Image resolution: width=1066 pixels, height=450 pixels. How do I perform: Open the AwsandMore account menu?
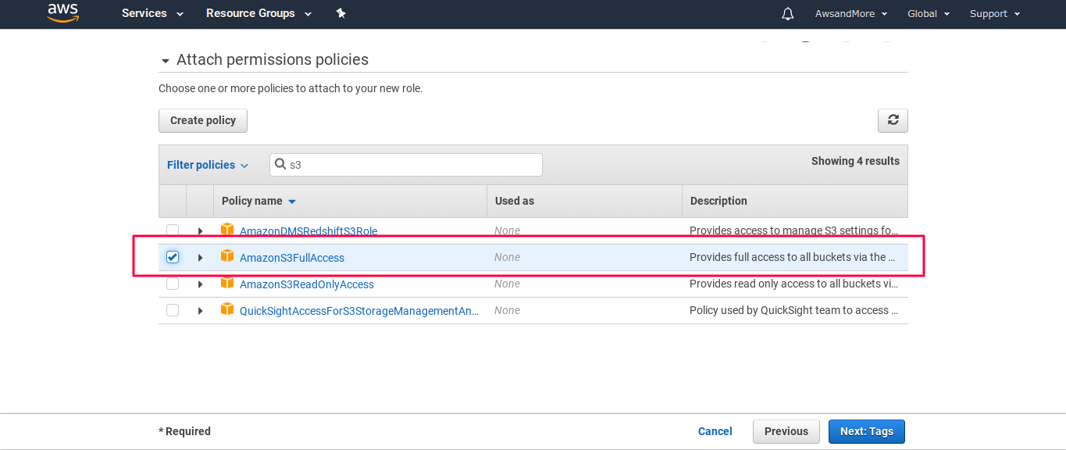coord(851,14)
